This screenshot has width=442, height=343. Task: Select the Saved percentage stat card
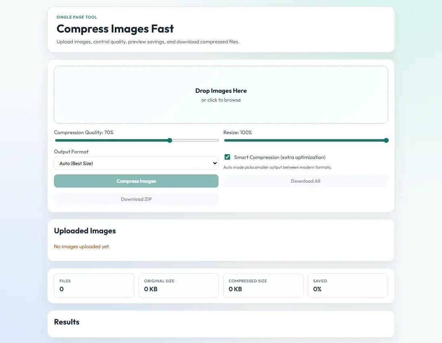tap(347, 286)
